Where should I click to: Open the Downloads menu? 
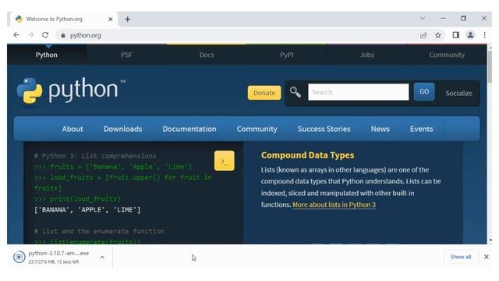click(x=123, y=129)
